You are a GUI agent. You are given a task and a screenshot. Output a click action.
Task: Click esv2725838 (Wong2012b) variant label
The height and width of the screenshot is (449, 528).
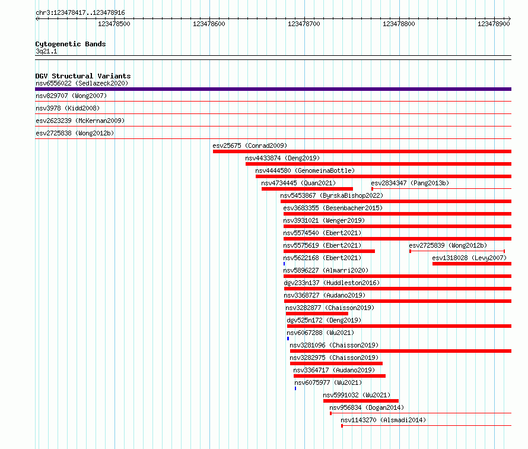pyautogui.click(x=75, y=133)
